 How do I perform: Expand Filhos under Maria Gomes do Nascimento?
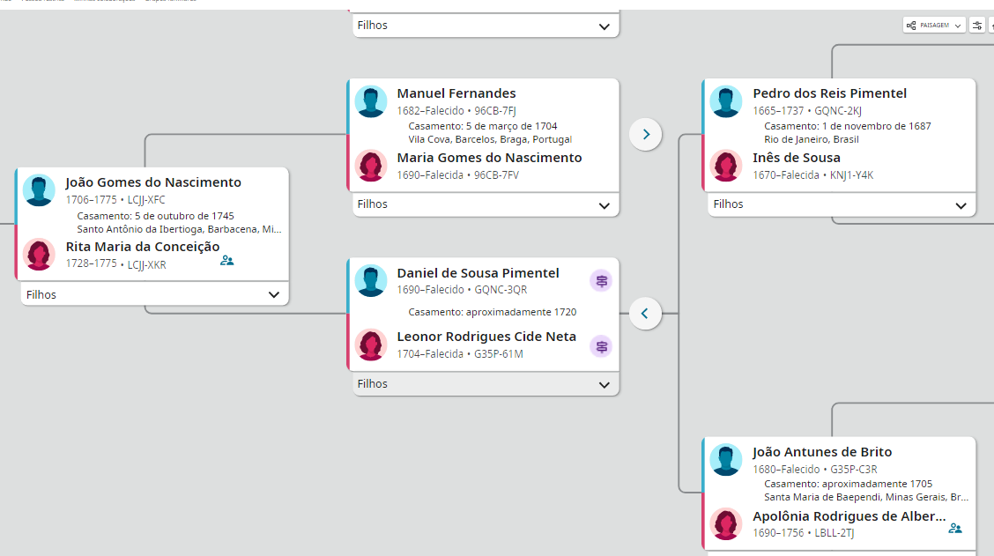point(604,205)
